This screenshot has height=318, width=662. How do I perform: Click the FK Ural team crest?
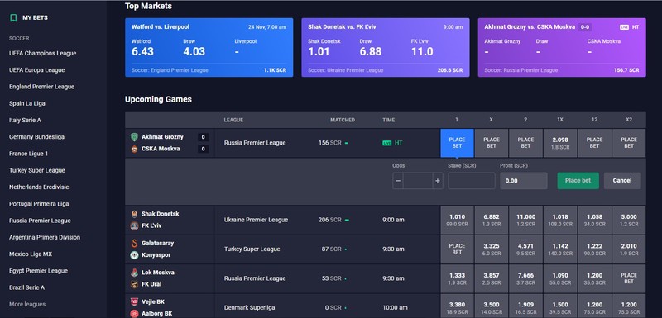point(134,284)
